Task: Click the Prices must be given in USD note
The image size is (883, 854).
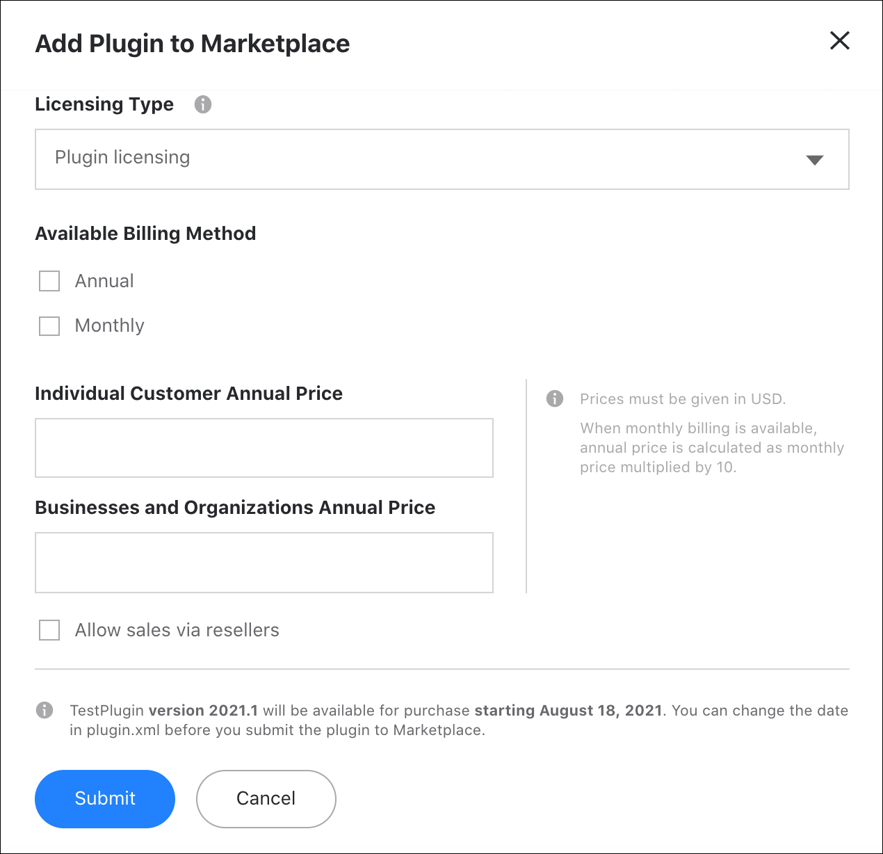Action: [x=683, y=399]
